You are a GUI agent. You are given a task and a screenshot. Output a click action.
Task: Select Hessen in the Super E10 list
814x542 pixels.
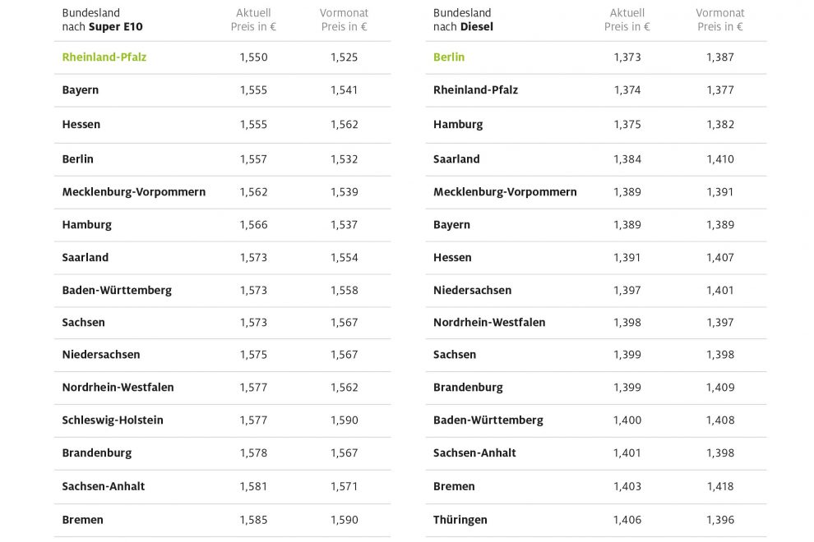(x=81, y=125)
